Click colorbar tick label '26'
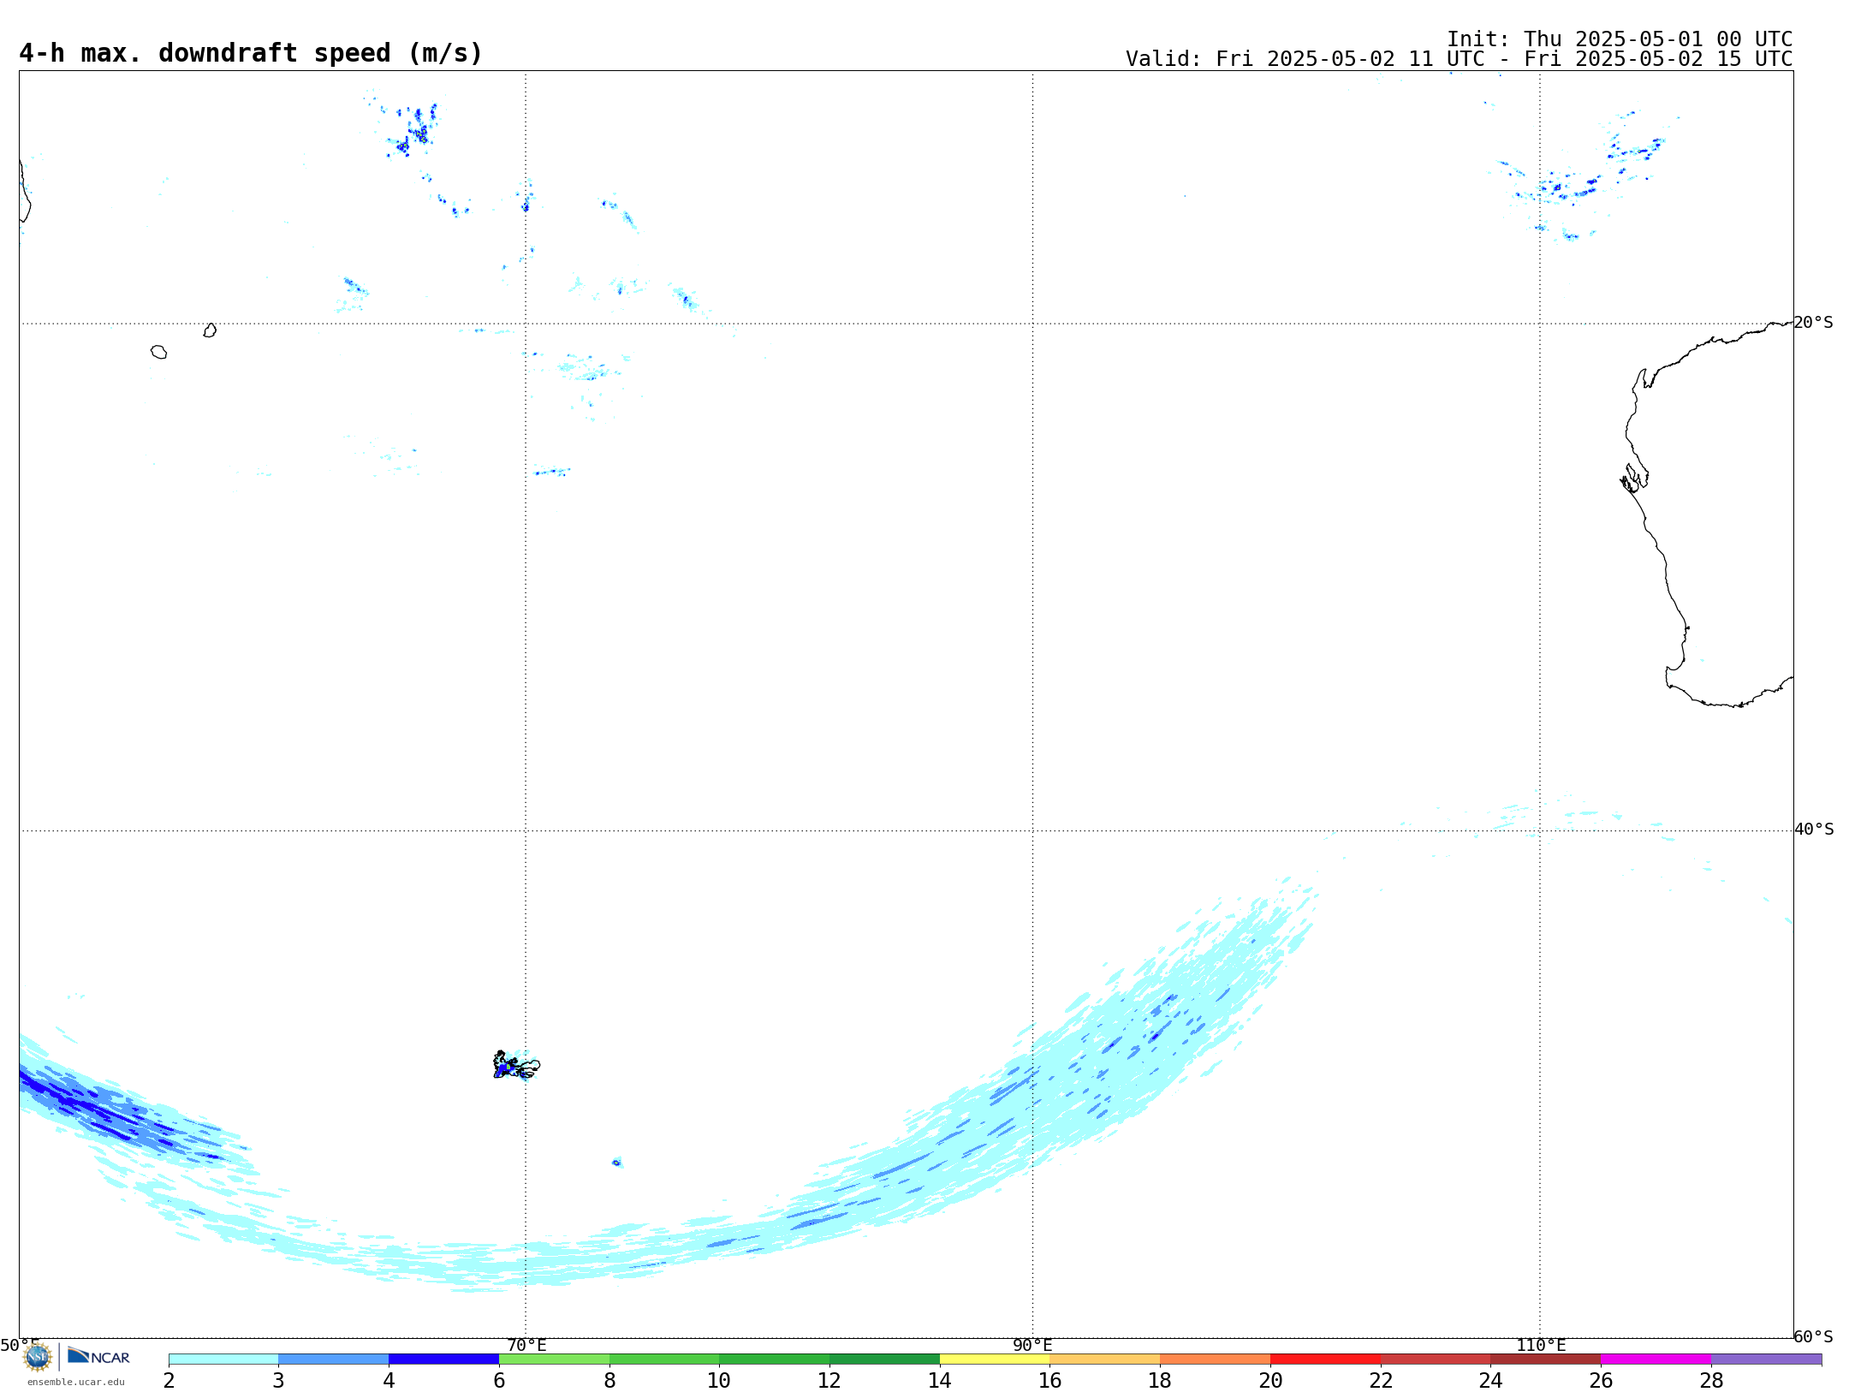 pos(1601,1381)
